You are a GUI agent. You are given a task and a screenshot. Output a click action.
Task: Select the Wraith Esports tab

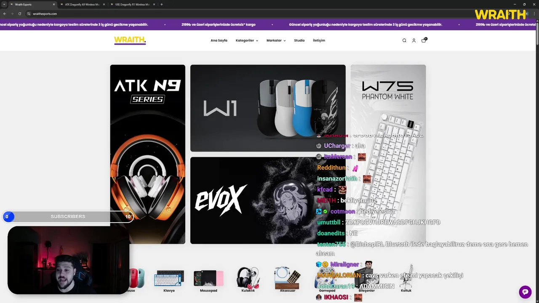[x=32, y=4]
